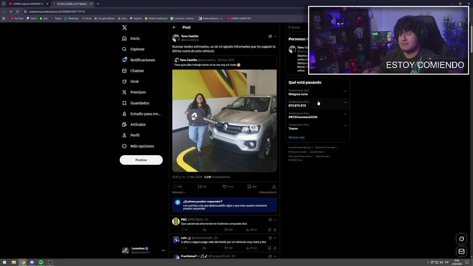Open Spotify from the Windows taskbar
This screenshot has height=266, width=473.
pyautogui.click(x=41, y=262)
